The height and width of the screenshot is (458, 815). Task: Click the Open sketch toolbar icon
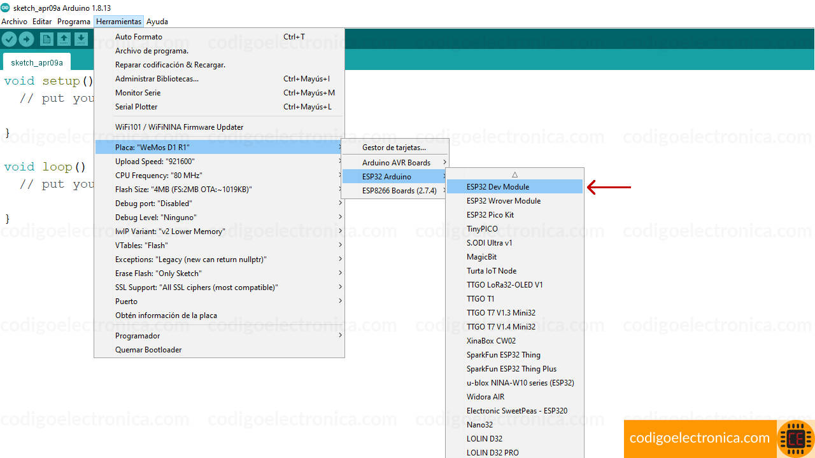pos(64,39)
